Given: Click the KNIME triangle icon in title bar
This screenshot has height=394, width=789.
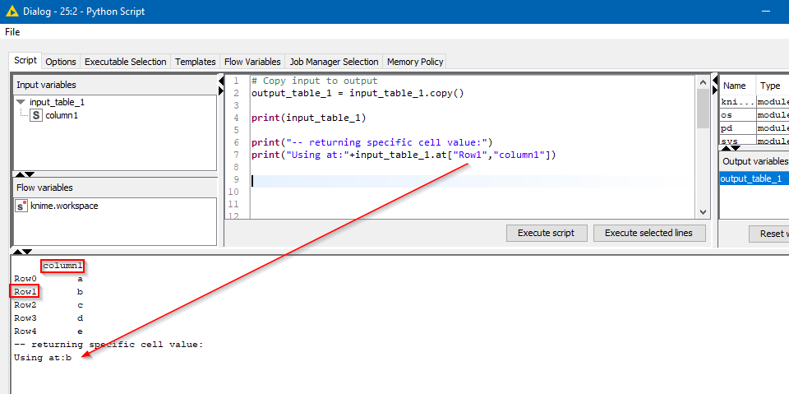Looking at the screenshot, I should pos(12,11).
